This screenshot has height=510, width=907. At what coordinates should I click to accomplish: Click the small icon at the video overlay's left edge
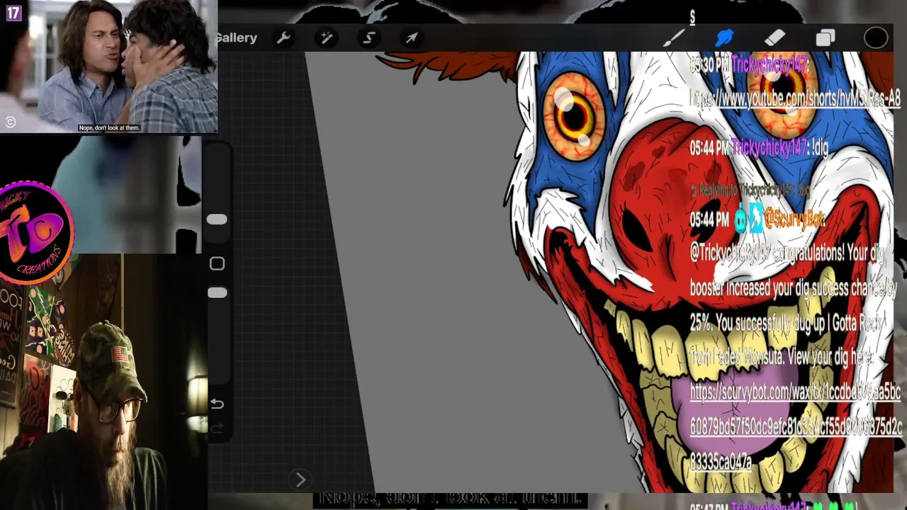click(x=10, y=122)
